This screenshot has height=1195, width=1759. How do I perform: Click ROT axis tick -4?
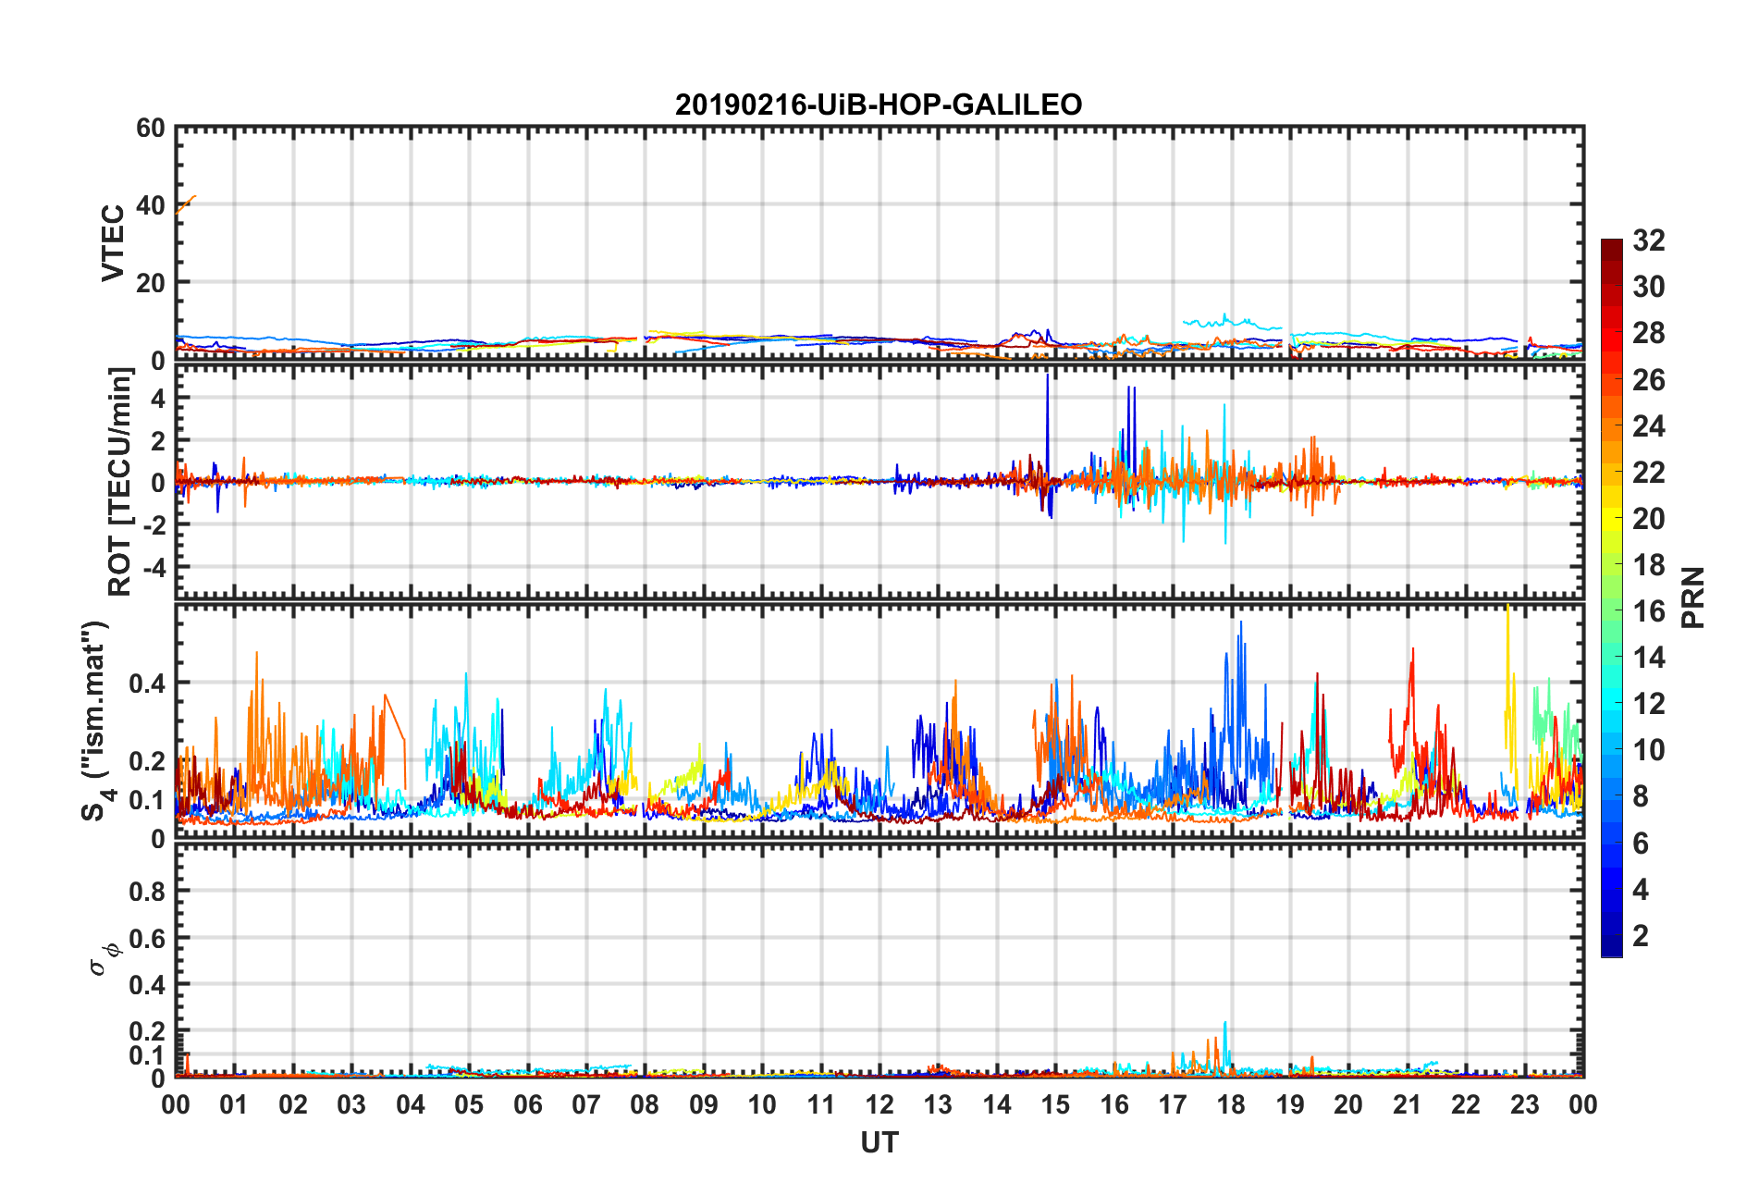(x=154, y=566)
